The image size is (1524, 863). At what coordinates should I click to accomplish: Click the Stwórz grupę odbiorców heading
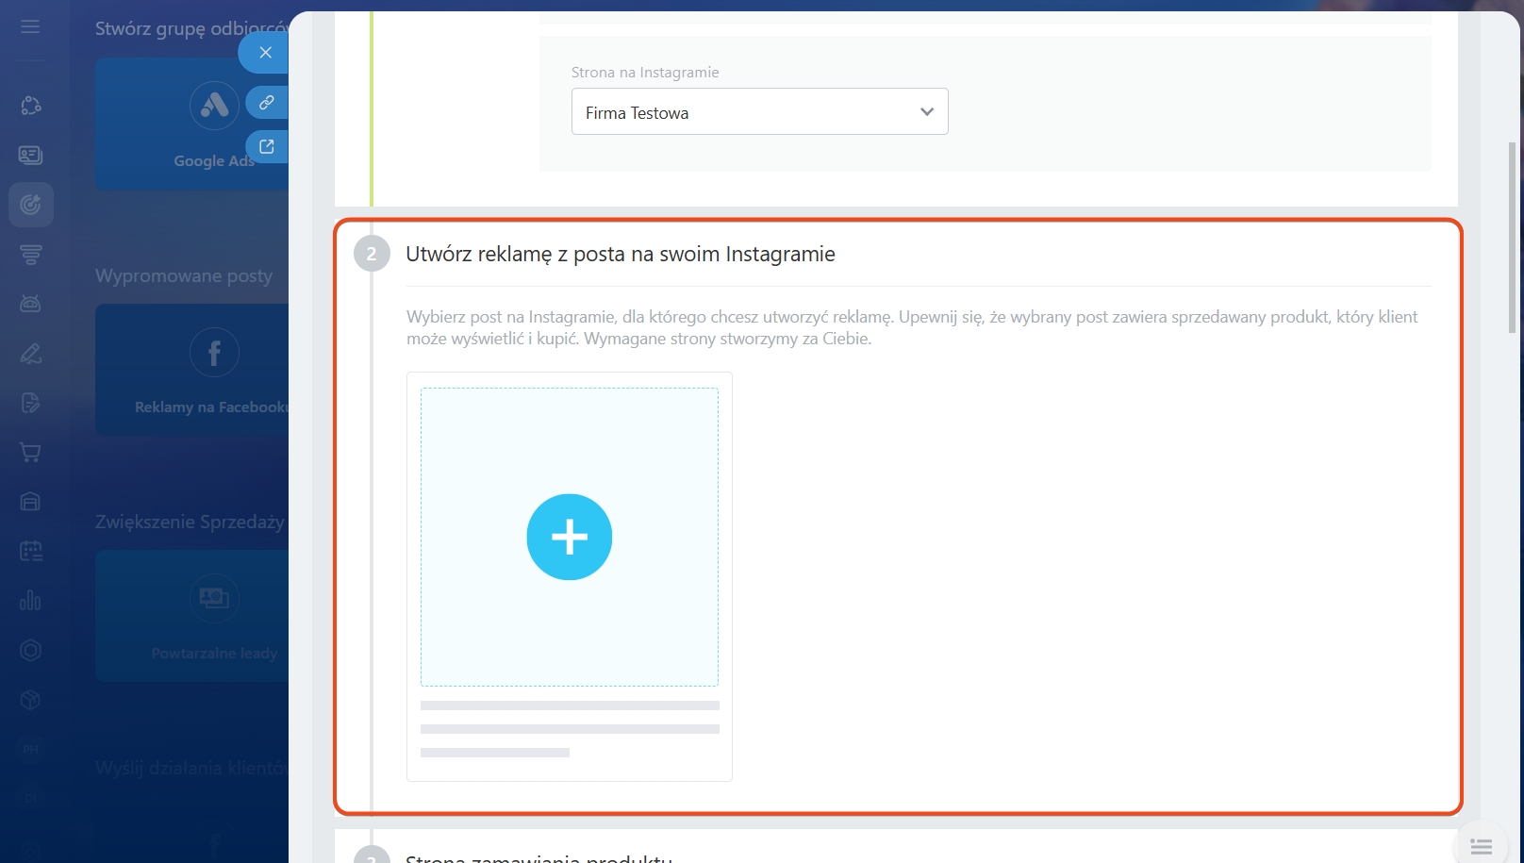point(191,28)
